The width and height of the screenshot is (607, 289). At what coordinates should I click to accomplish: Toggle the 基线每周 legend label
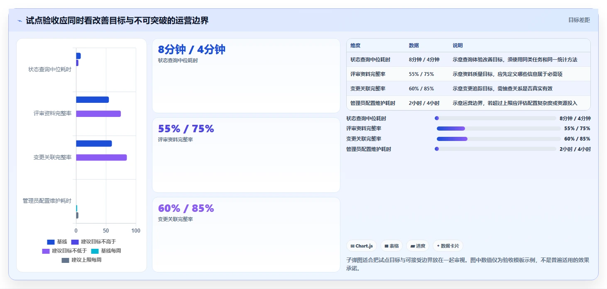tap(111, 251)
